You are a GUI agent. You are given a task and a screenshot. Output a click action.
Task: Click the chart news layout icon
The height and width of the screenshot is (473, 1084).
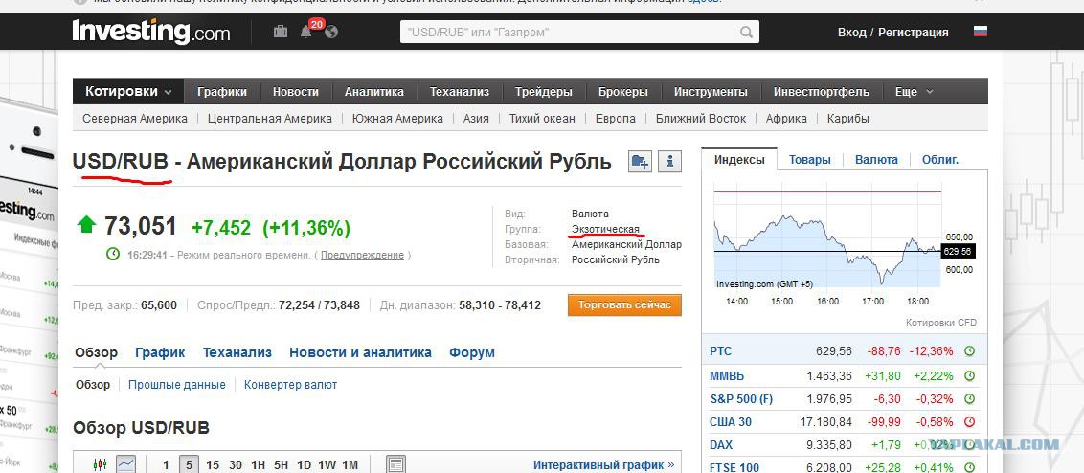[395, 464]
